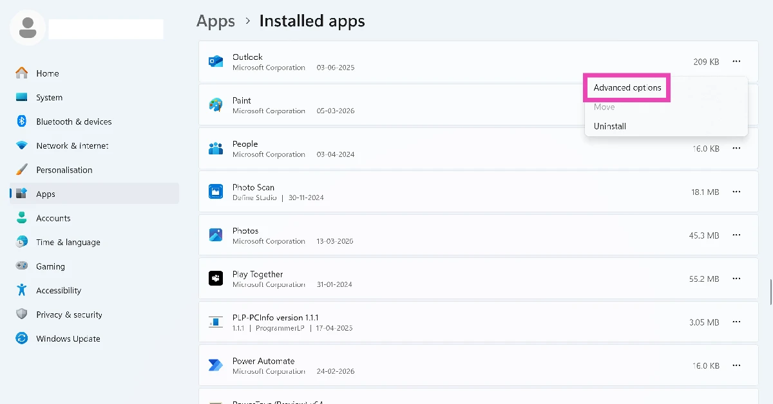
Task: Click the Apps breadcrumb link
Action: point(216,21)
